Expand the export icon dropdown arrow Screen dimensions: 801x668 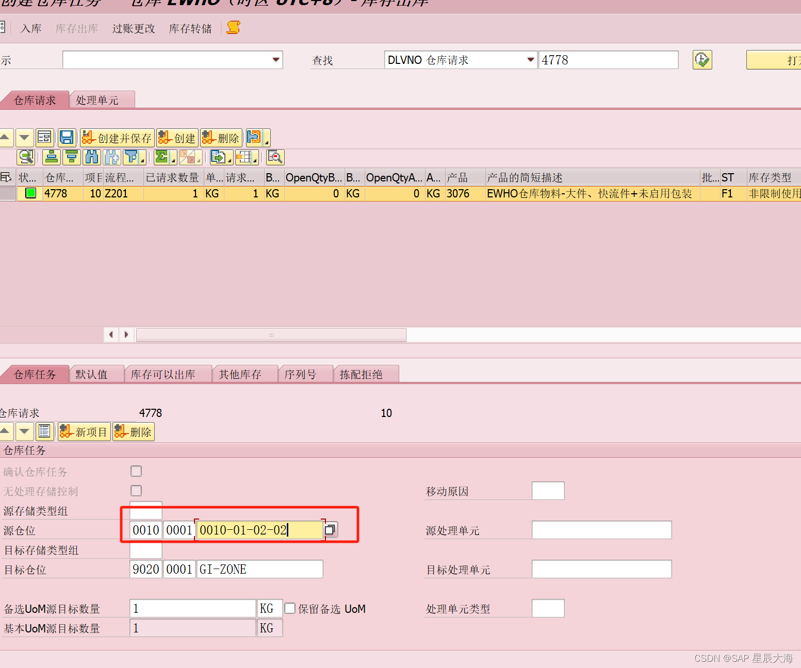click(x=230, y=160)
